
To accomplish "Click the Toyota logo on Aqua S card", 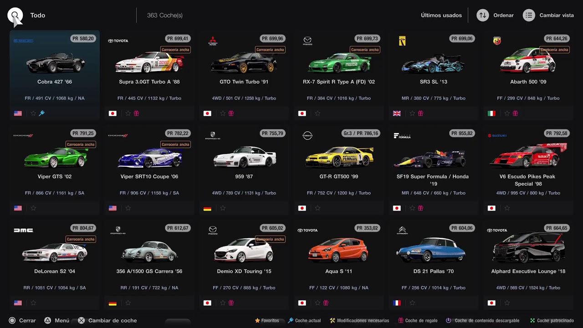I will [x=307, y=231].
